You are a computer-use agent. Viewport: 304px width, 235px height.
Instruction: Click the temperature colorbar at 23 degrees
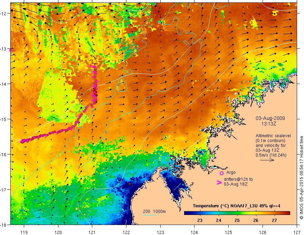pyautogui.click(x=200, y=213)
